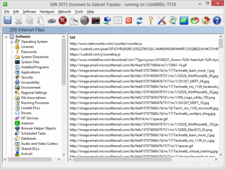Open the File menu
This screenshot has width=226, height=170.
click(7, 11)
